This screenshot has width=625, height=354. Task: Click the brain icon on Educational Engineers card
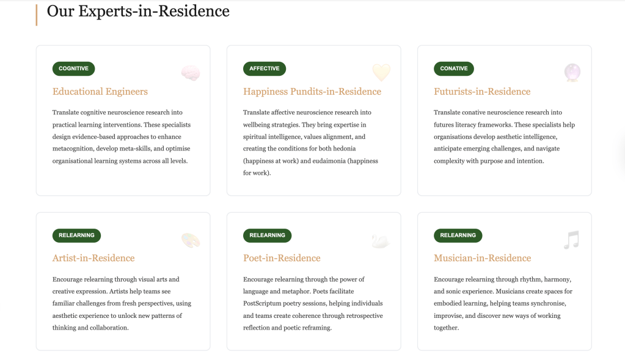click(191, 73)
